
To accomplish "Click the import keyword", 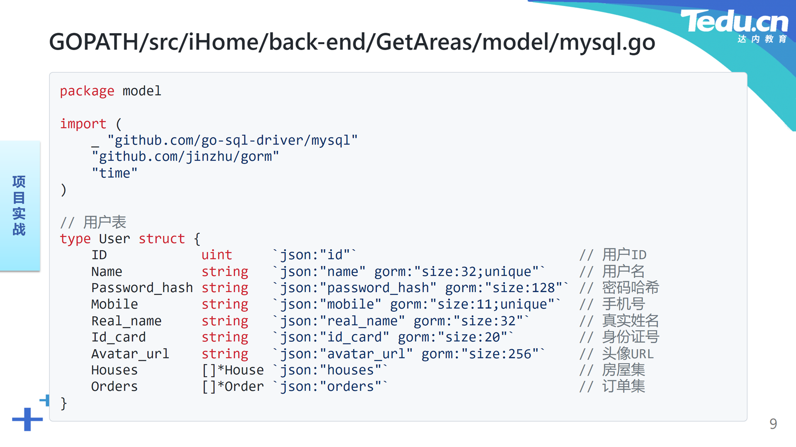I will pos(83,124).
